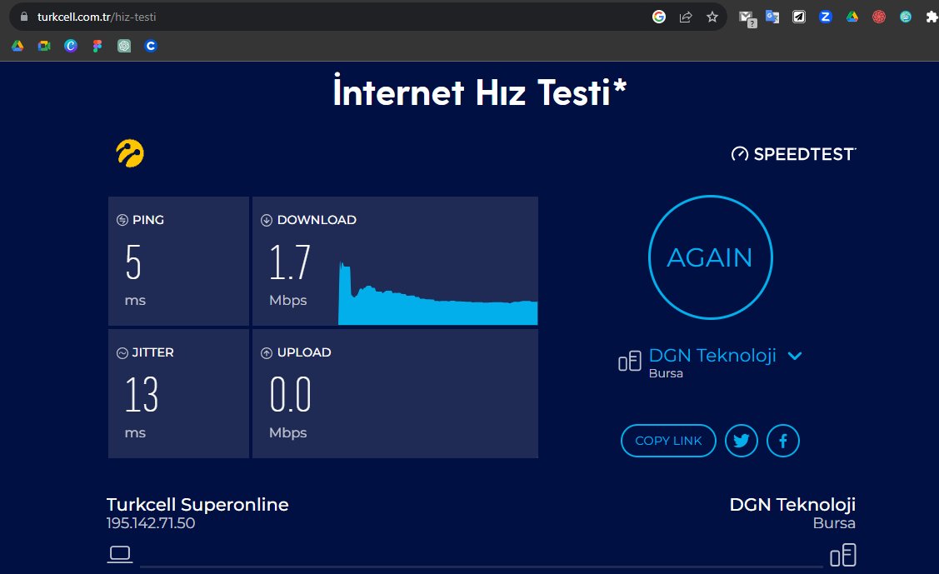Open the blue Z extension icon

pos(825,17)
